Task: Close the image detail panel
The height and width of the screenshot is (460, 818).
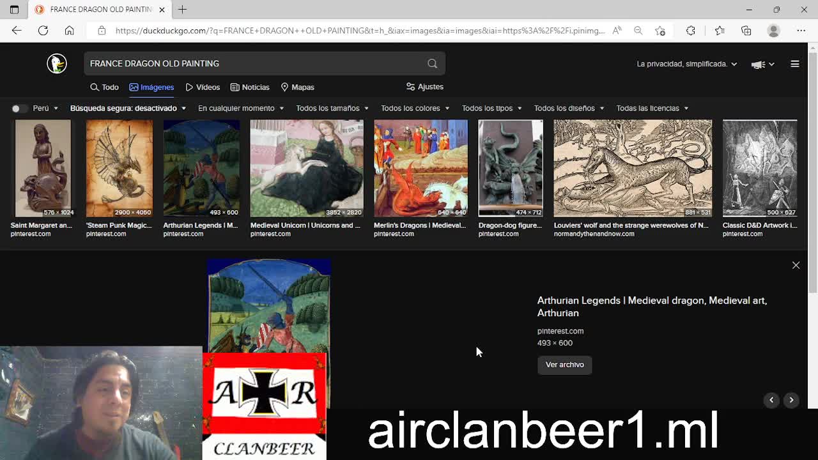Action: [x=796, y=265]
